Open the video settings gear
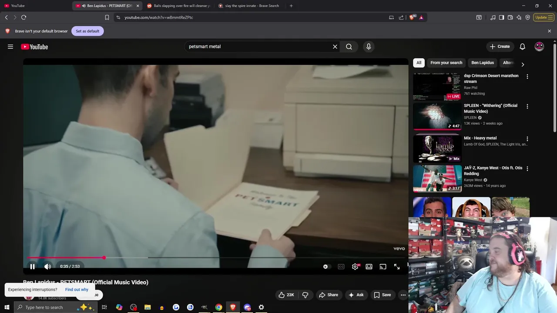This screenshot has width=557, height=313. point(355,266)
